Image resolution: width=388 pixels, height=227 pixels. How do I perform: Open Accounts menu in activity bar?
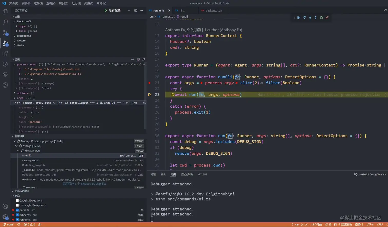(5, 206)
